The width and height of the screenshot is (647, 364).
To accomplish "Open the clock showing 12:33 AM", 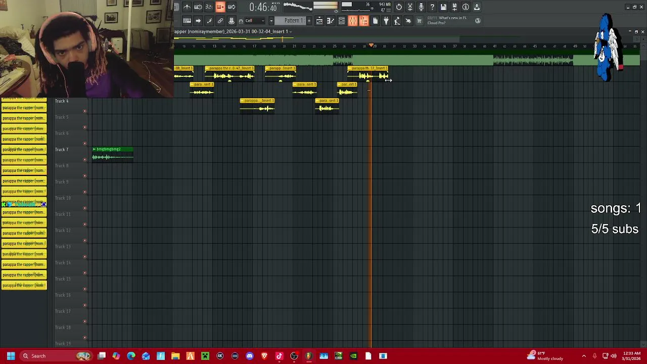I will pos(632,356).
